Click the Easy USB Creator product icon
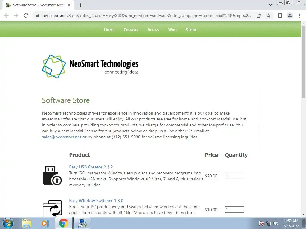306x229 pixels. (52, 175)
